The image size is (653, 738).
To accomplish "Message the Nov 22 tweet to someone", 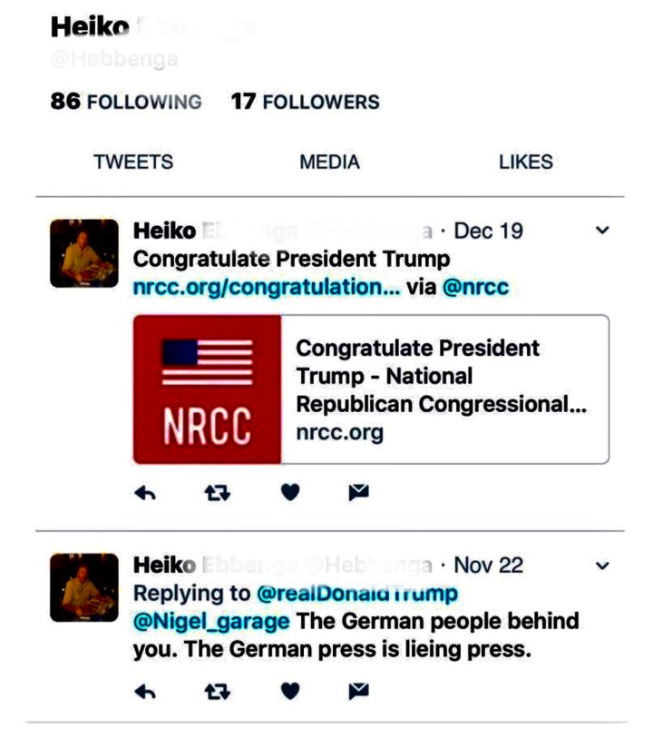I will (x=357, y=693).
